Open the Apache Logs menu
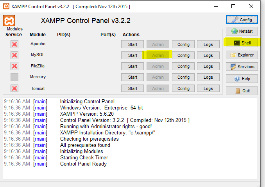The height and width of the screenshot is (187, 265). coord(208,44)
